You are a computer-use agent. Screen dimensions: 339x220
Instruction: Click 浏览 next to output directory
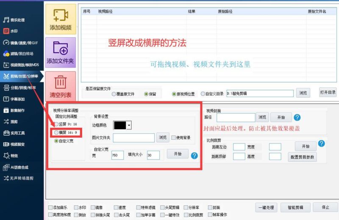click(x=303, y=93)
